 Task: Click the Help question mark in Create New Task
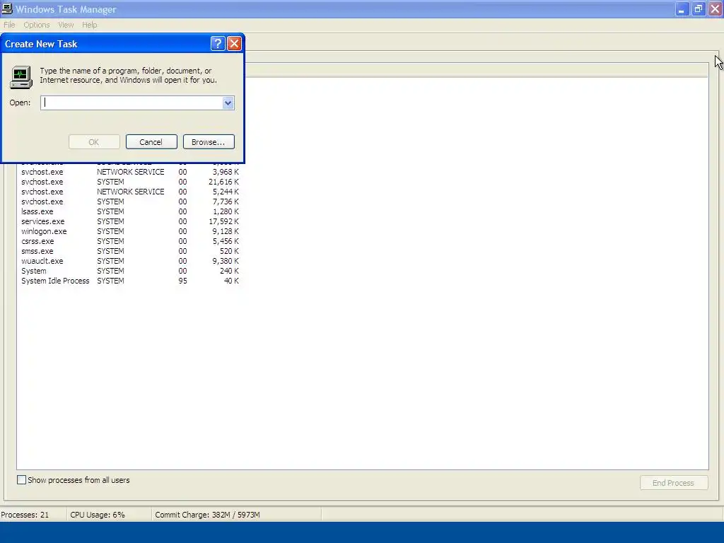(x=218, y=43)
